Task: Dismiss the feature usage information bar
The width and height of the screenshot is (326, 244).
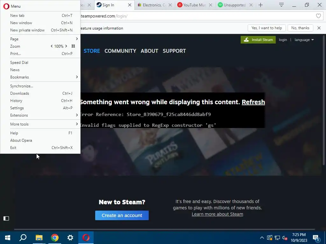Action: [x=319, y=28]
